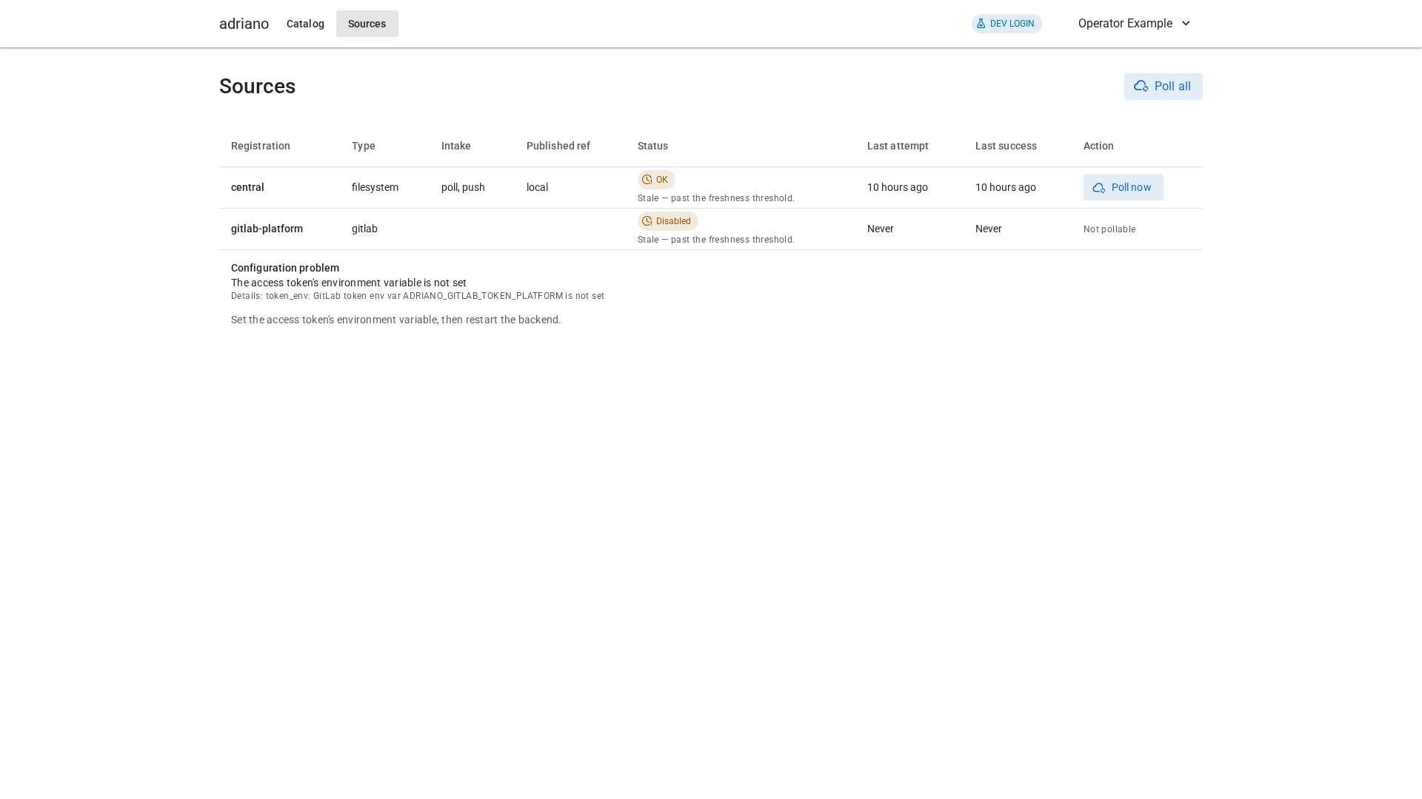Screen dimensions: 1422x799
Task: Click gitlab-platform's stale freshness threshold note
Action: coord(716,240)
